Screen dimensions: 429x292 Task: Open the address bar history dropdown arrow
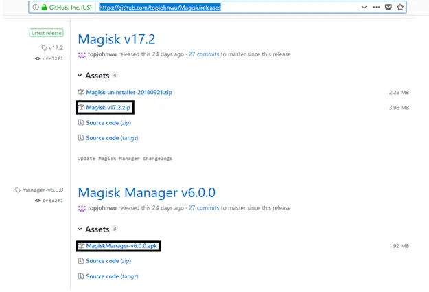coord(364,7)
